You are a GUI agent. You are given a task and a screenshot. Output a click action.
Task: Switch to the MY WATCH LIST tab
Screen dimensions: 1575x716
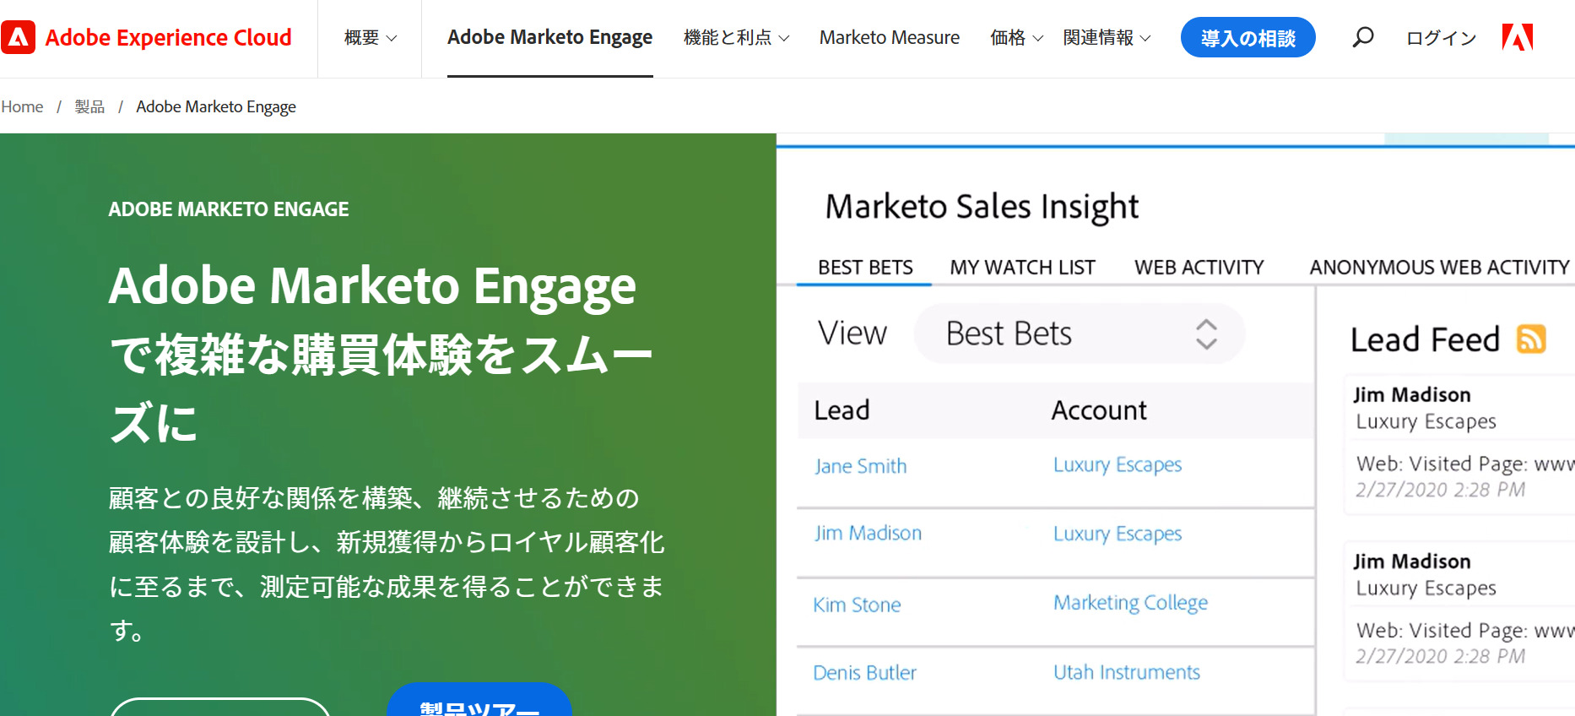1022,267
